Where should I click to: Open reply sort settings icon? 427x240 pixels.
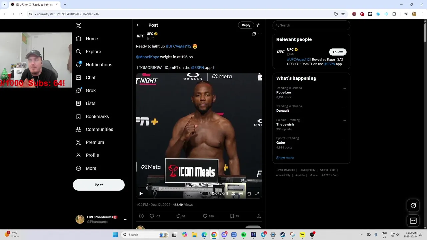(x=258, y=25)
